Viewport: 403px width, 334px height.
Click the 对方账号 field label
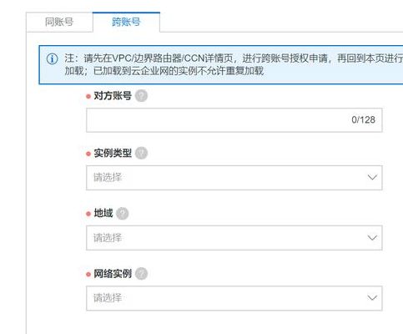click(113, 96)
